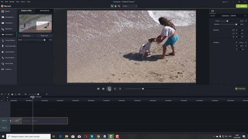This screenshot has height=139, width=248.
Task: Zoom out timeline with minus button
Action: coord(29,94)
